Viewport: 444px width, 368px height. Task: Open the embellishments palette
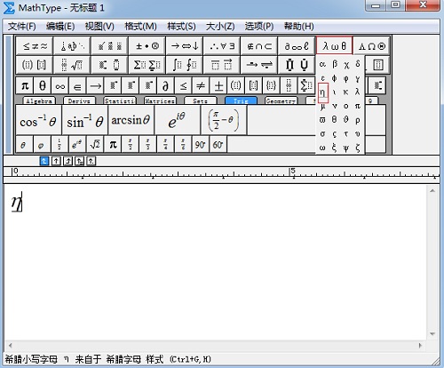109,45
